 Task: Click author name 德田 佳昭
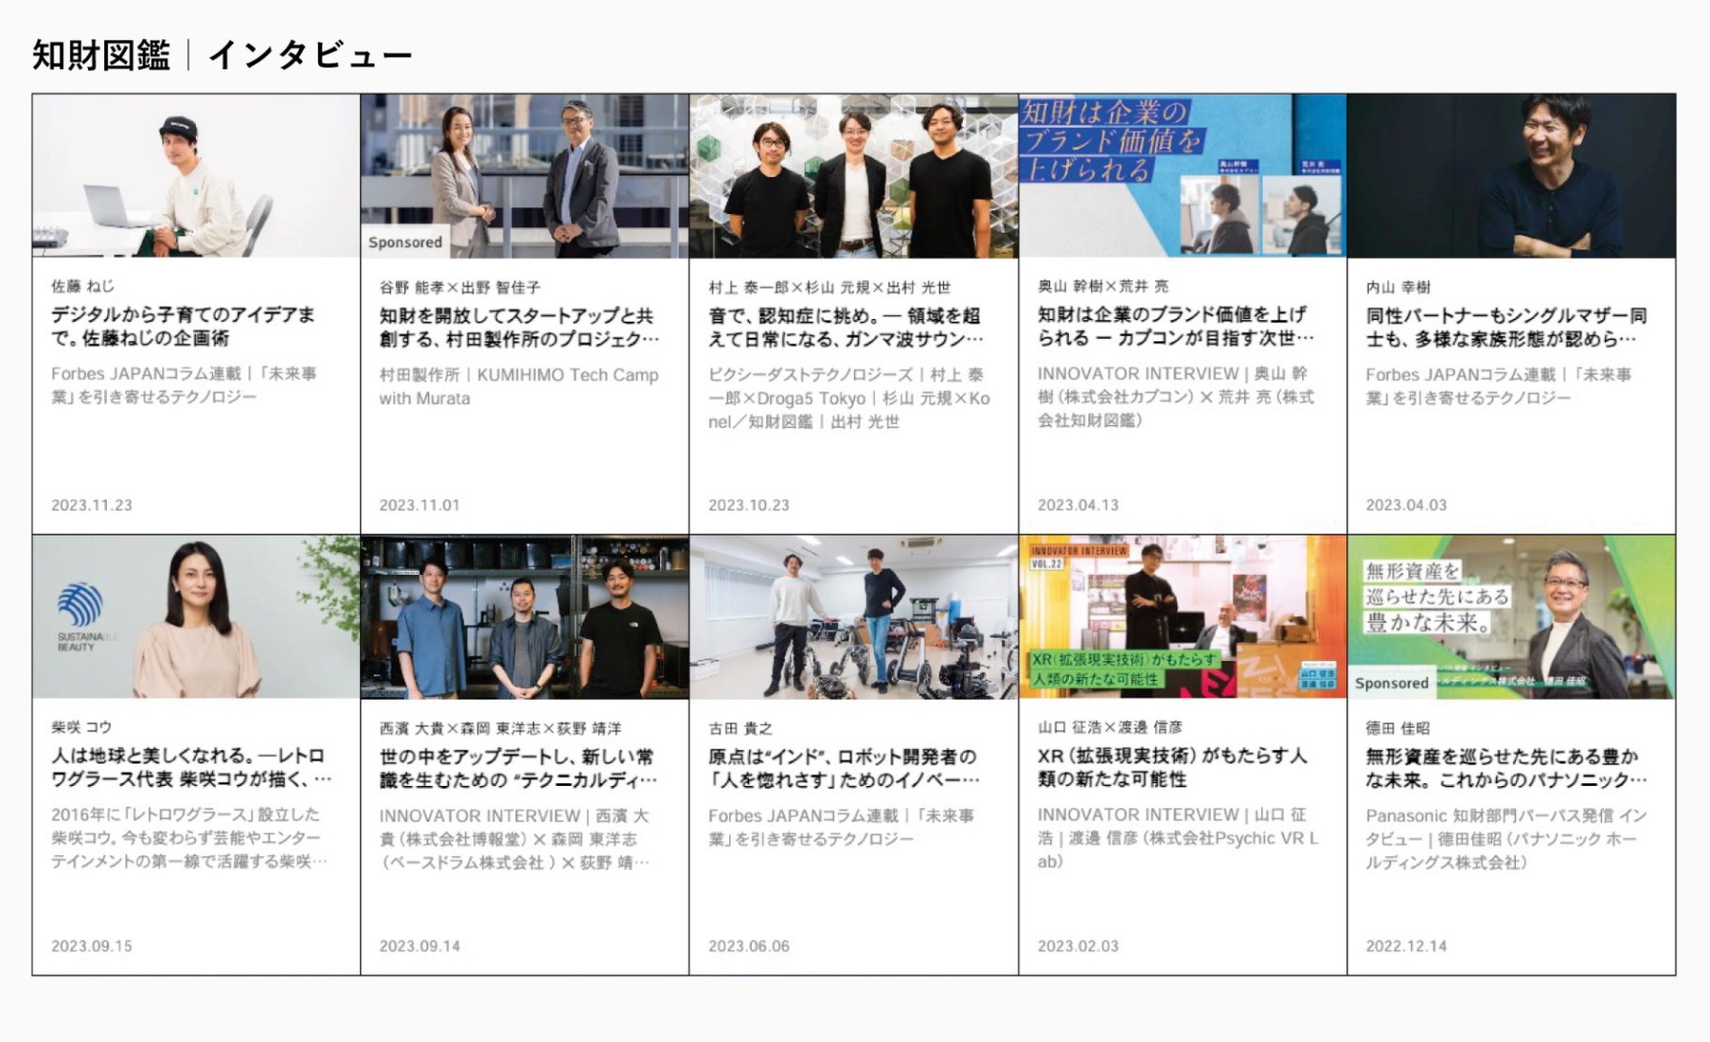(x=1398, y=728)
